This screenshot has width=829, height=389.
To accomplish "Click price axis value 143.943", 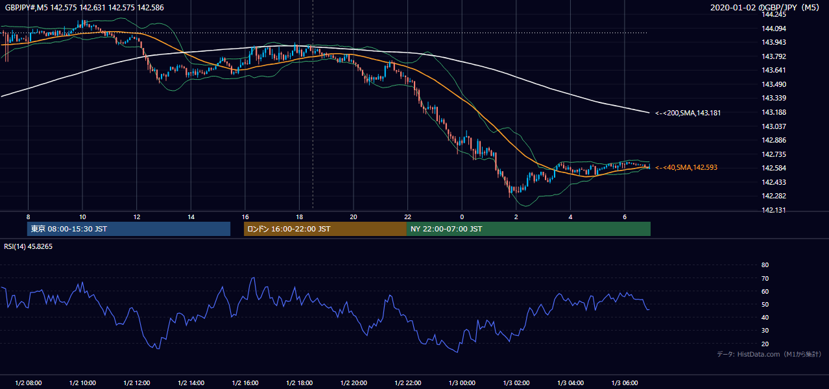I will (775, 42).
